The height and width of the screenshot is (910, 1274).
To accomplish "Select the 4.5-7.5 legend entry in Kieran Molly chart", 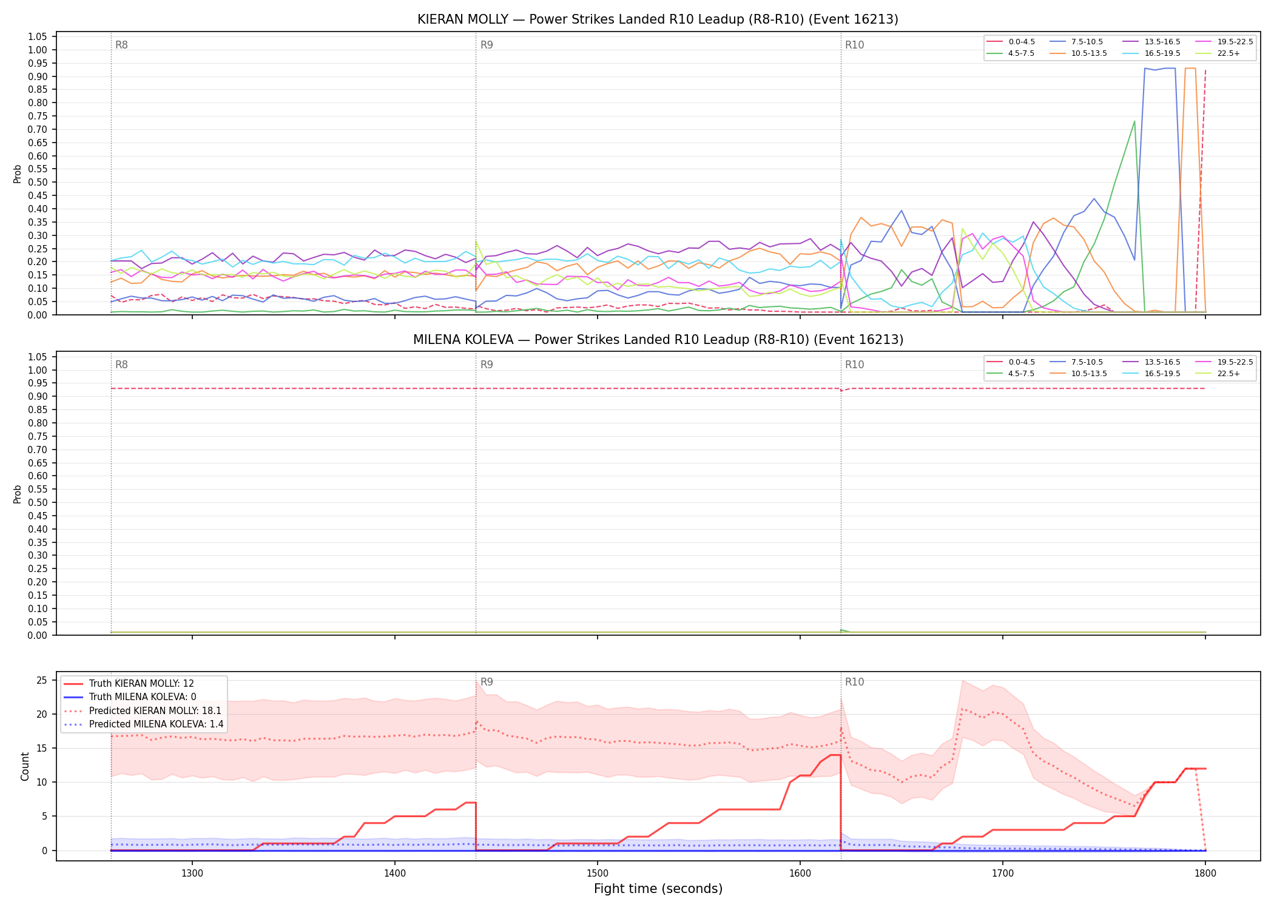I will click(1011, 53).
